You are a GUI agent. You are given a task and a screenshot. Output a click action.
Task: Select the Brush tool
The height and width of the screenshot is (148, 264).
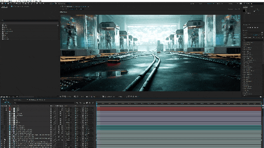coord(32,4)
